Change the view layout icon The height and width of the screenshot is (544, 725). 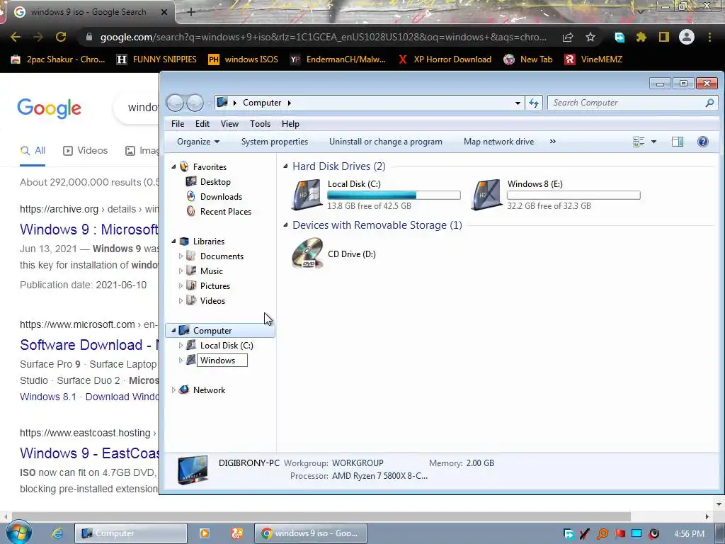pos(639,142)
